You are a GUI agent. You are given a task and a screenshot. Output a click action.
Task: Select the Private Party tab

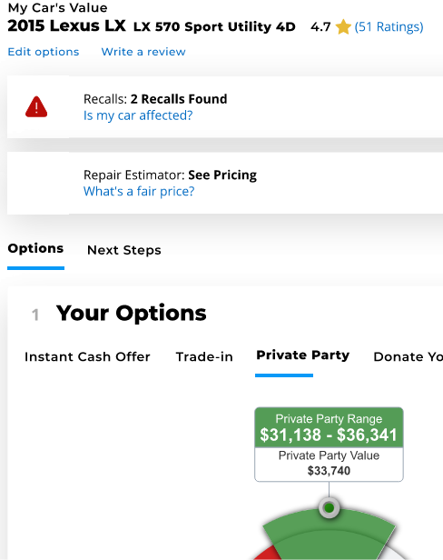pyautogui.click(x=303, y=355)
